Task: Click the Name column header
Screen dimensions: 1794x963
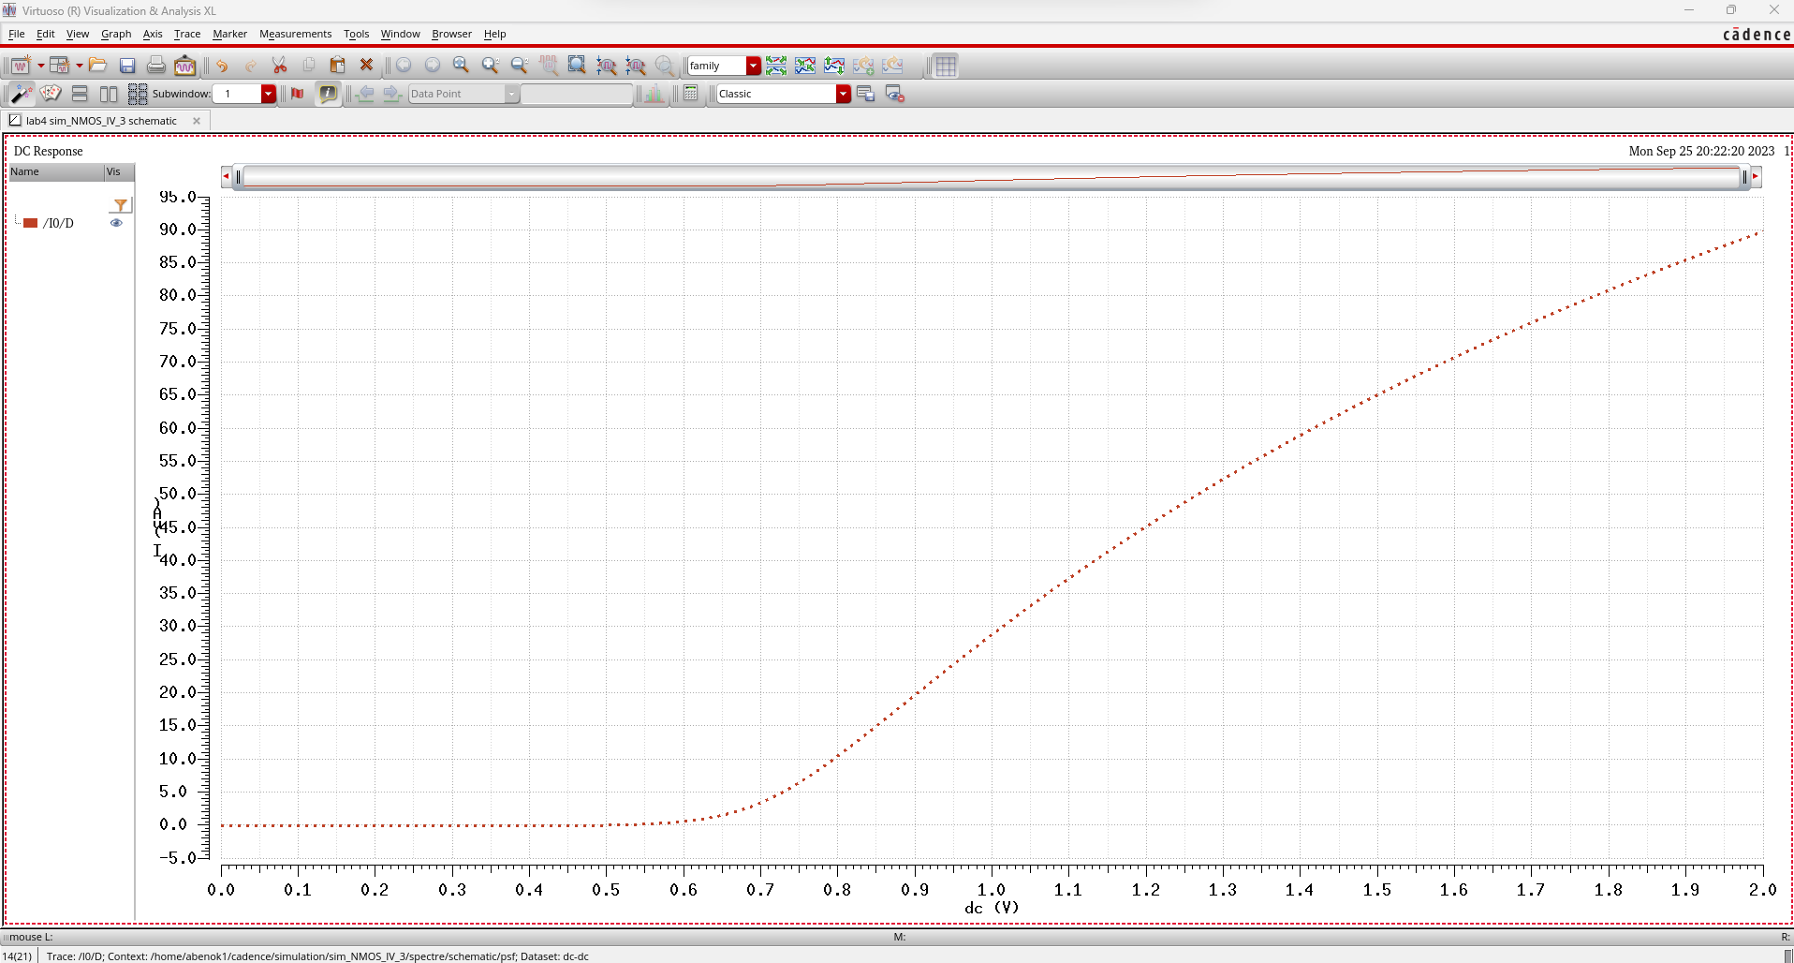Action: click(56, 171)
